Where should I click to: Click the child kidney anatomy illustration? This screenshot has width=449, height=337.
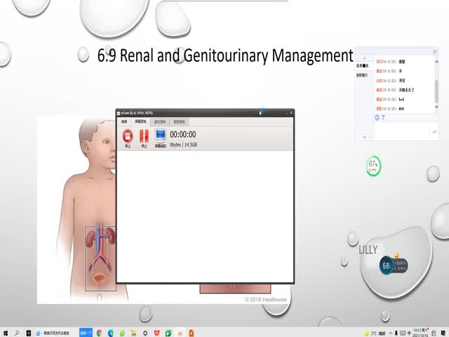tap(76, 209)
